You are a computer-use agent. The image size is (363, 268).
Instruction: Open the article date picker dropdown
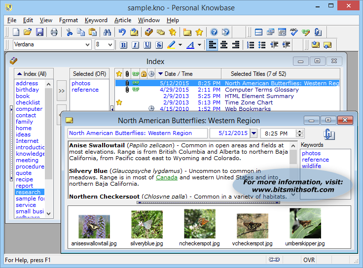(254, 133)
